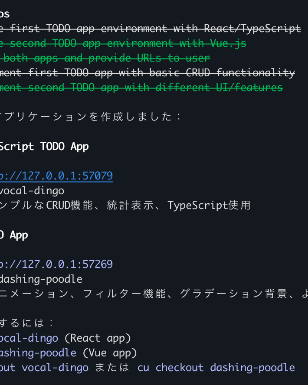Click the 'Script TODO App' heading
The width and height of the screenshot is (308, 385).
pyautogui.click(x=44, y=147)
